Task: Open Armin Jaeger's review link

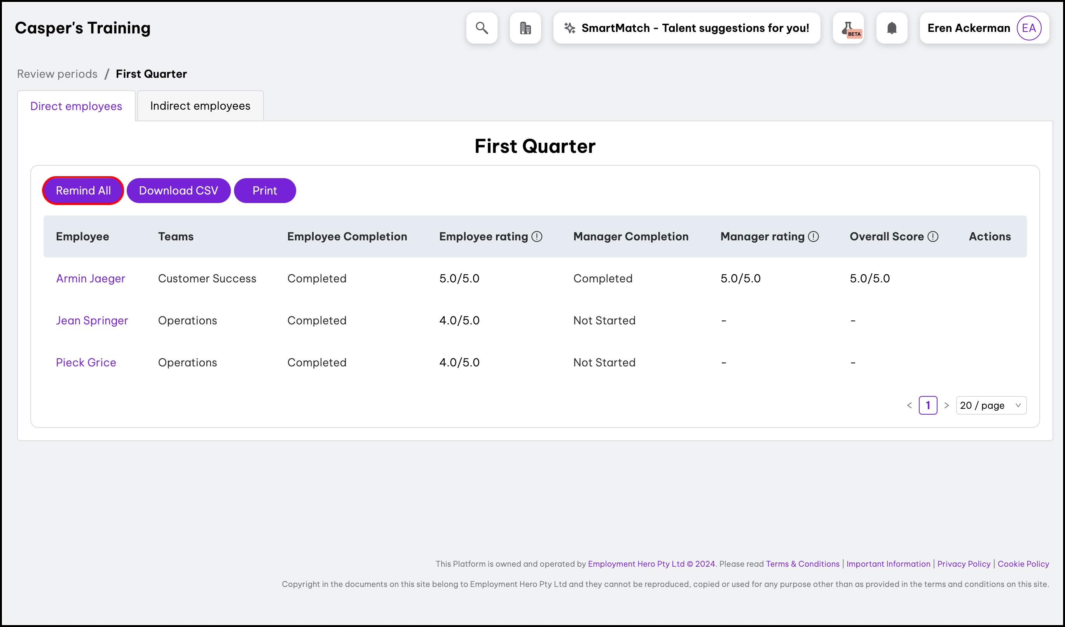Action: (x=91, y=278)
